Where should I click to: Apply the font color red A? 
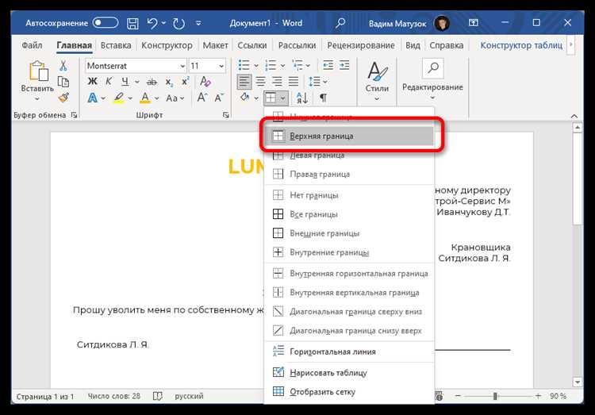145,98
